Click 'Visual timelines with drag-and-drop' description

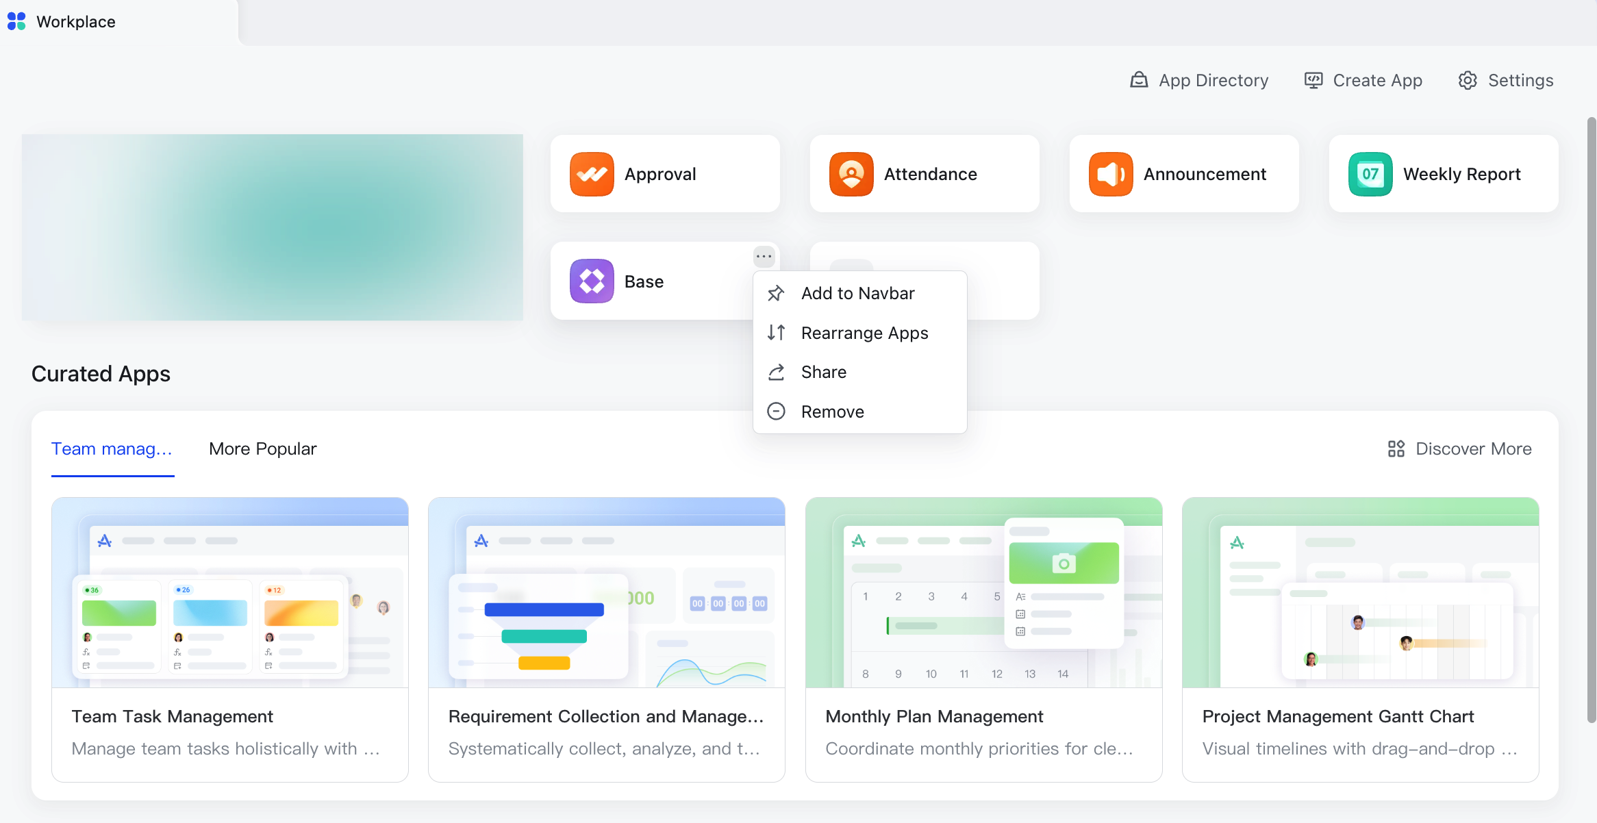click(1360, 748)
